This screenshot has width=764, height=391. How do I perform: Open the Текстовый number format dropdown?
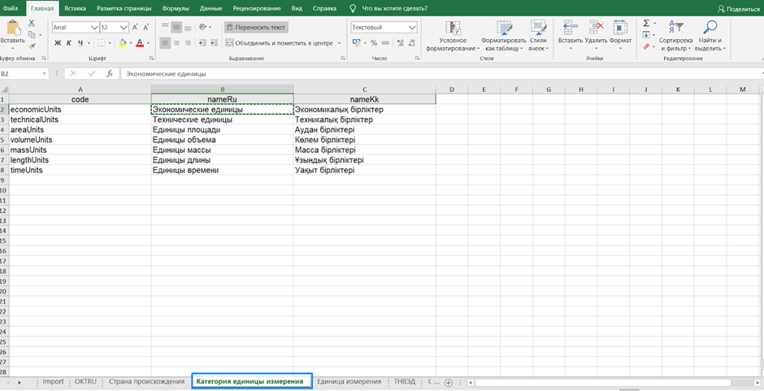(x=412, y=28)
